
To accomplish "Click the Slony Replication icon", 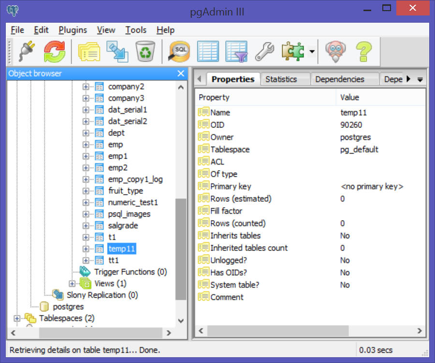I will point(58,295).
